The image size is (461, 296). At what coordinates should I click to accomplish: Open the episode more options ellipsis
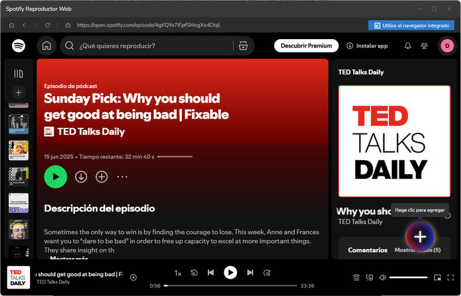122,177
